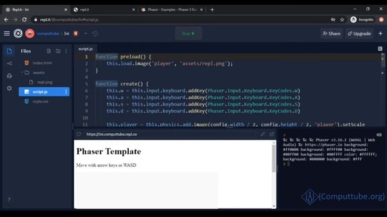
Task: Click the 'Phaser Template' heading in preview
Action: [109, 151]
